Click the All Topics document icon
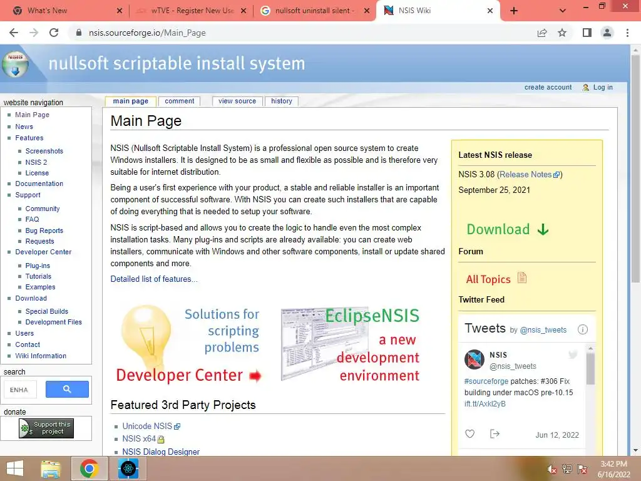Screen dimensions: 641x481 pyautogui.click(x=522, y=278)
